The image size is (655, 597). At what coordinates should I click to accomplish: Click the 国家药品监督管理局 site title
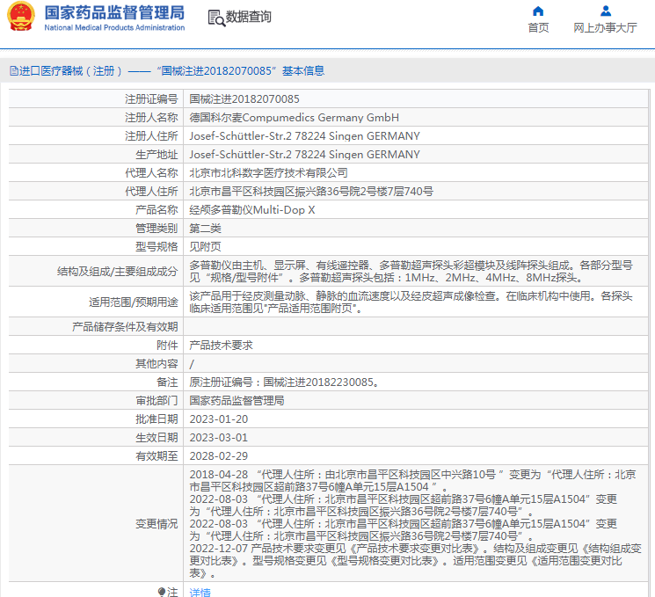coord(114,12)
